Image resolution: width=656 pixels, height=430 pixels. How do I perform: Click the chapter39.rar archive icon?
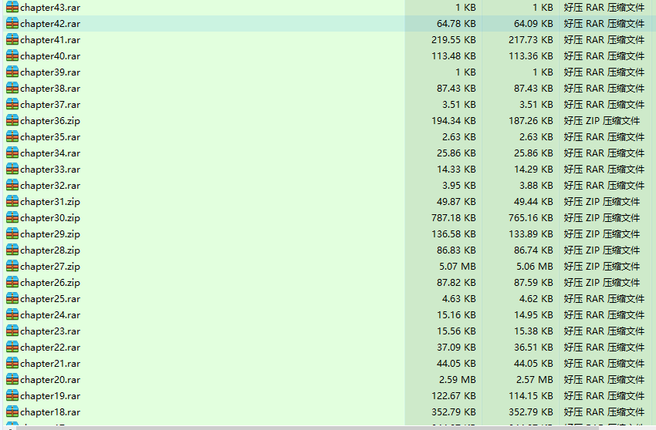pyautogui.click(x=12, y=72)
